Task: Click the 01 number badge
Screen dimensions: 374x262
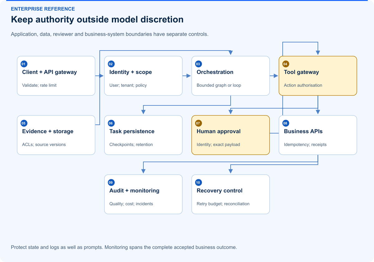Action: 23,64
